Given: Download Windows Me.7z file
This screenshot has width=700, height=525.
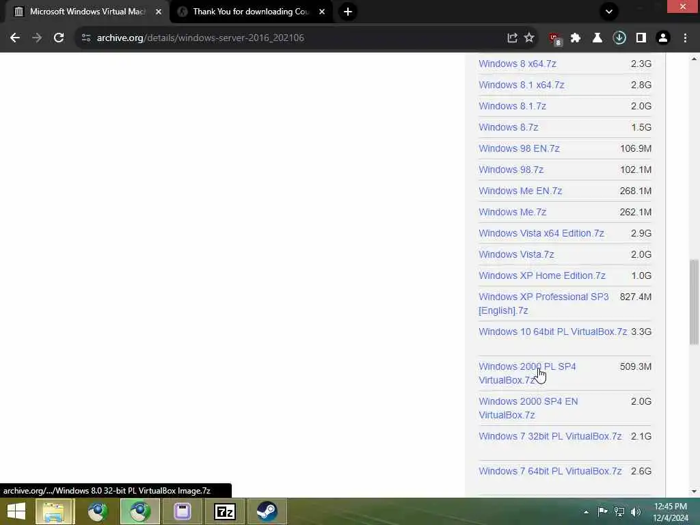Looking at the screenshot, I should pos(513,212).
